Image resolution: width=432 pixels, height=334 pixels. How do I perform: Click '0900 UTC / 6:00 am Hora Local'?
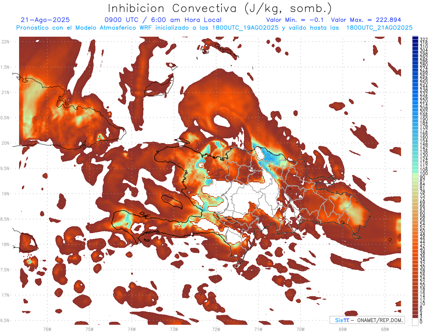163,20
